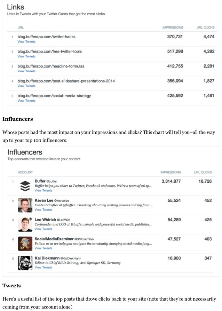222x311 pixels.
Task: Open View Tweets for Kevan Lee
Action: point(43,210)
